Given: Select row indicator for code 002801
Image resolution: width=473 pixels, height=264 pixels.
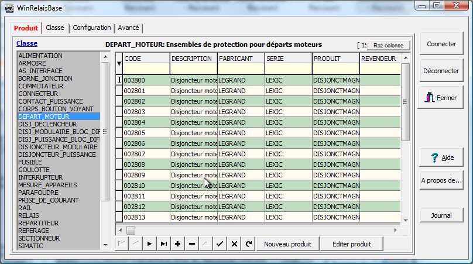Looking at the screenshot, I should coord(119,91).
